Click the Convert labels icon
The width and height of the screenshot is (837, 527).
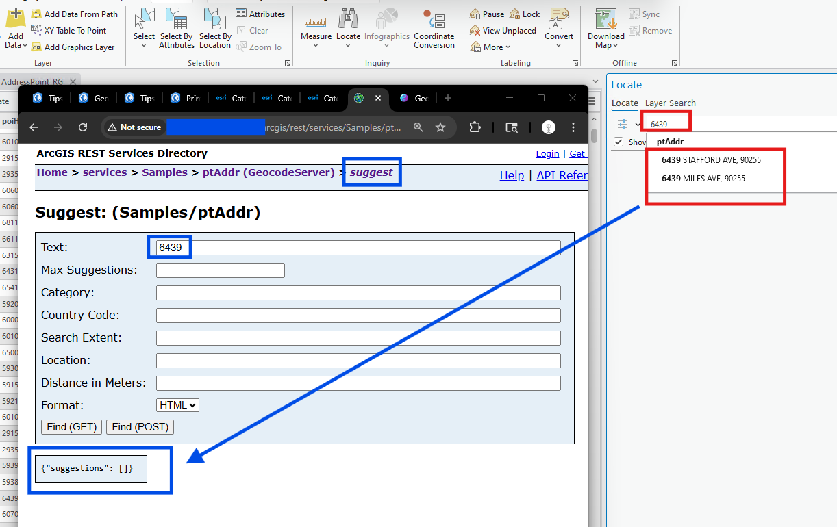click(x=559, y=19)
